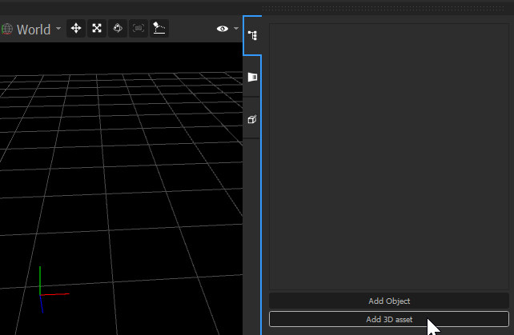Viewport: 514px width, 335px height.
Task: Open the cube object side tab
Action: [252, 119]
